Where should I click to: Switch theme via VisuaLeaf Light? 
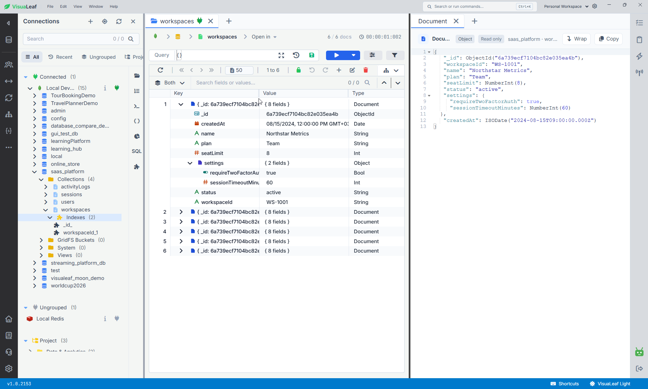(x=610, y=384)
